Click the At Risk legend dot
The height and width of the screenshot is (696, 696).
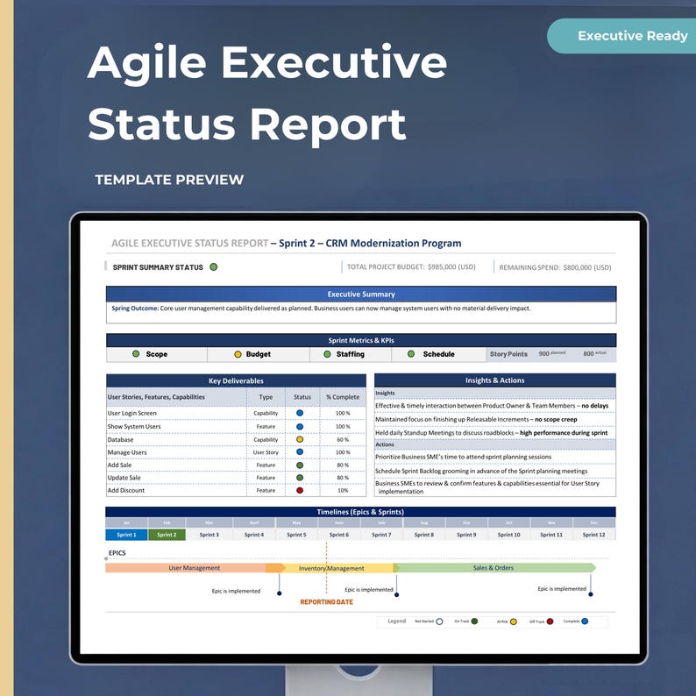point(514,621)
